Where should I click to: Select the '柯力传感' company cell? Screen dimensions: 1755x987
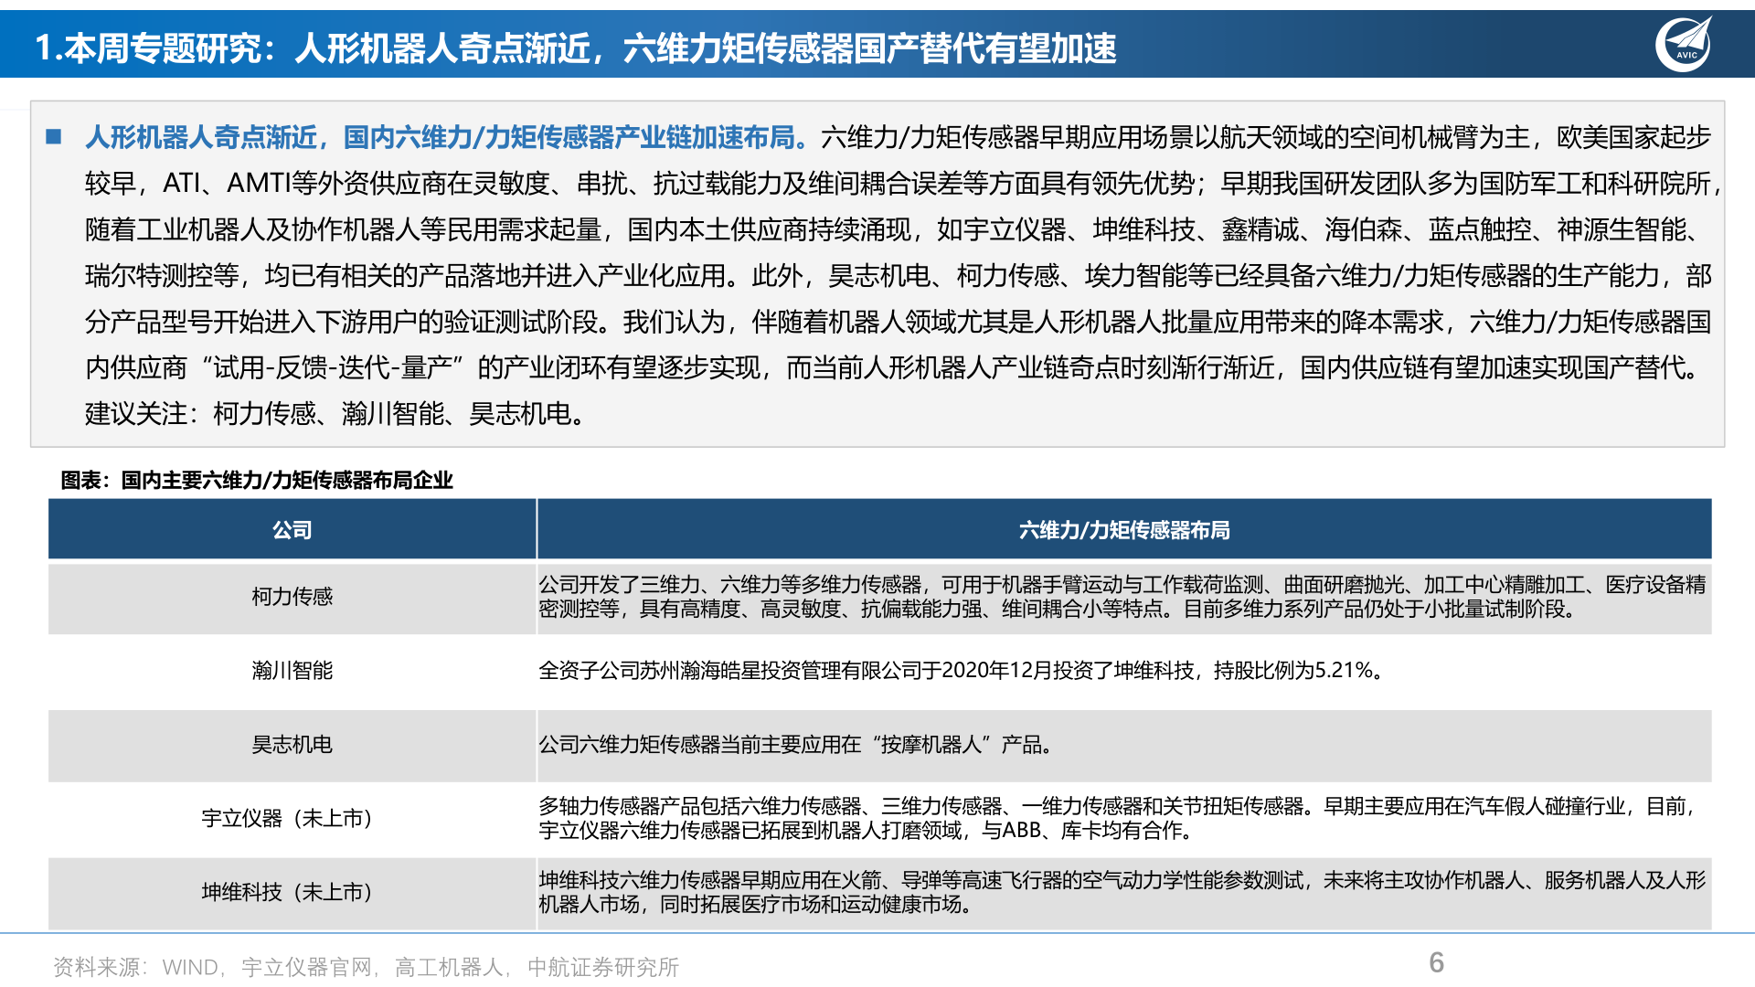coord(292,597)
